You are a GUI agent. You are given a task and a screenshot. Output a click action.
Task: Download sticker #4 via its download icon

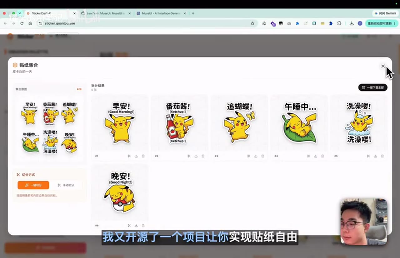tap(316, 156)
